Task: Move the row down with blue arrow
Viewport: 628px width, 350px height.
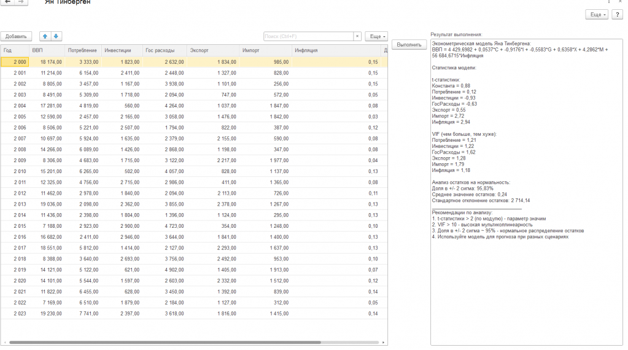Action: click(56, 36)
